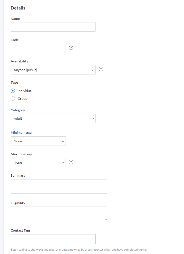Screen dimensions: 184x254
Task: Click inside the Eligibility text area
Action: coord(59,214)
